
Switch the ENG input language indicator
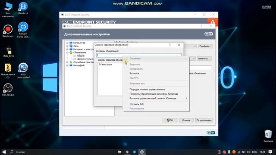pos(254,152)
